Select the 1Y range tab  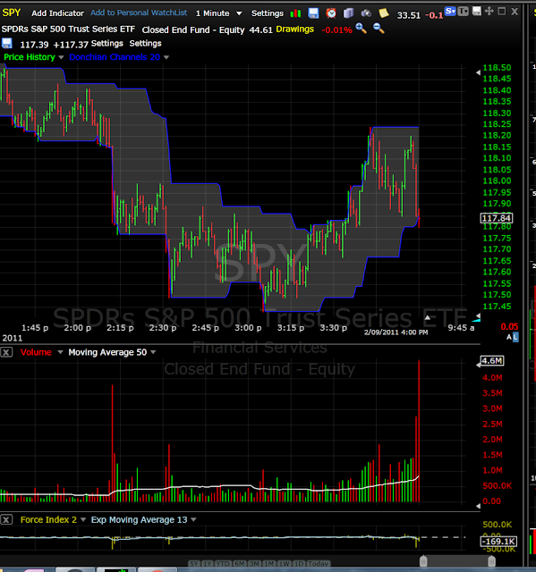(208, 564)
